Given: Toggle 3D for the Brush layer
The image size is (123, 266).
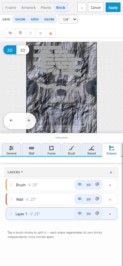Looking at the screenshot, I should pyautogui.click(x=88, y=185).
